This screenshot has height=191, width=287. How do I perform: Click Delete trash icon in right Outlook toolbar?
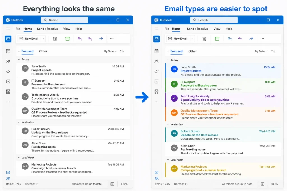point(204,39)
